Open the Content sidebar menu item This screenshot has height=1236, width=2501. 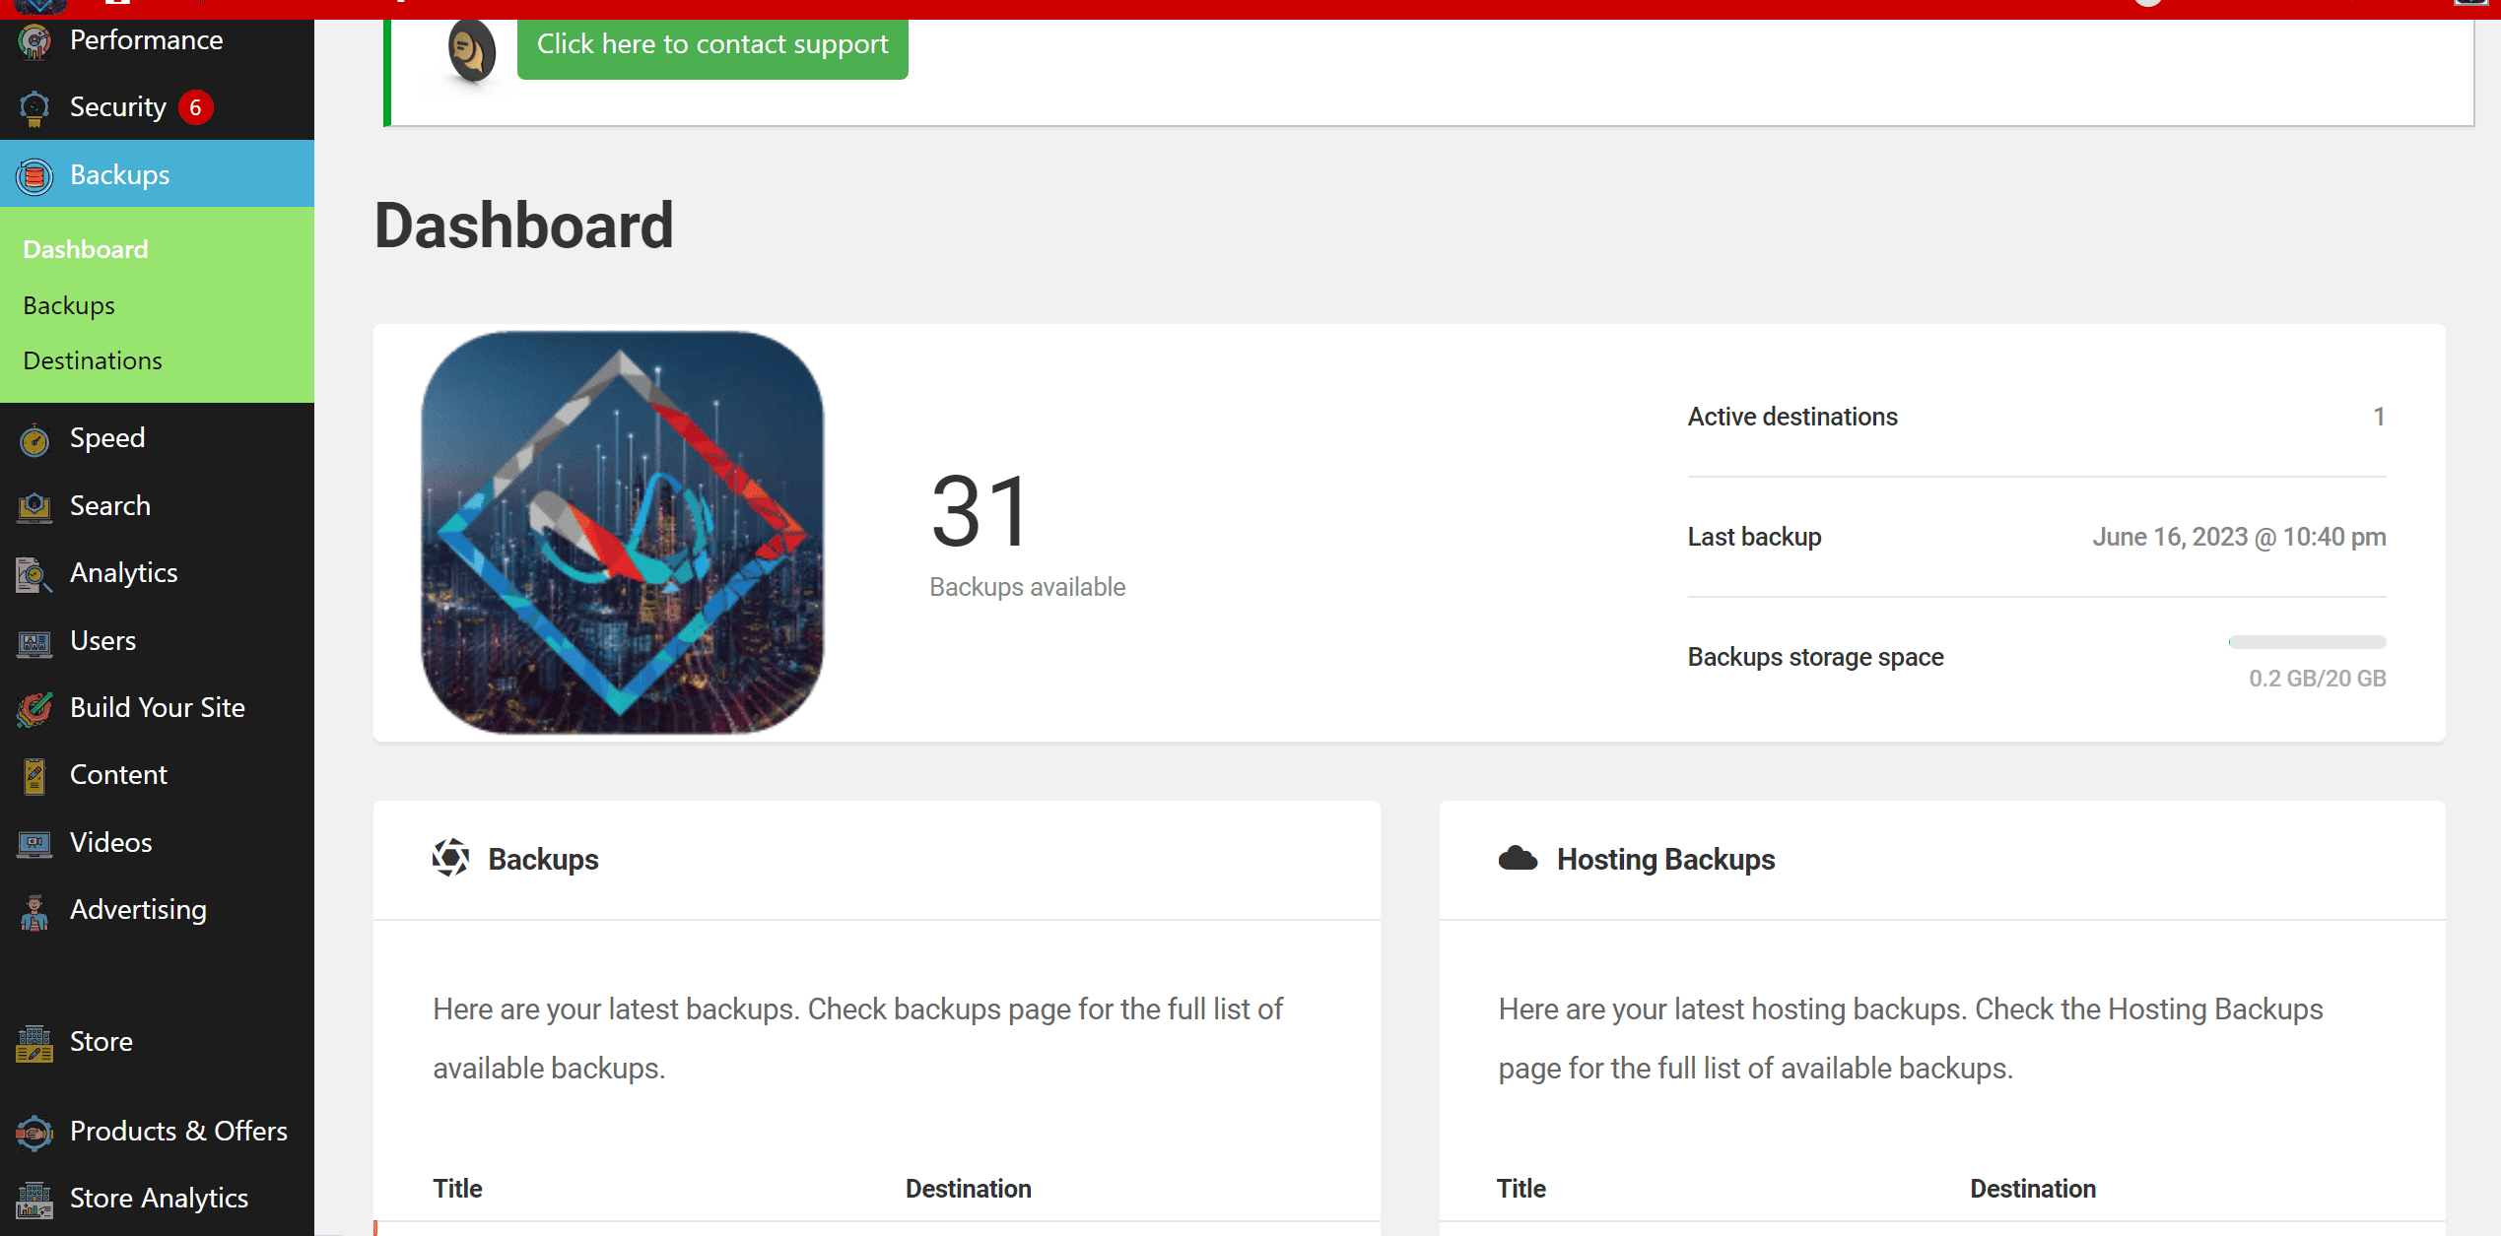tap(118, 775)
